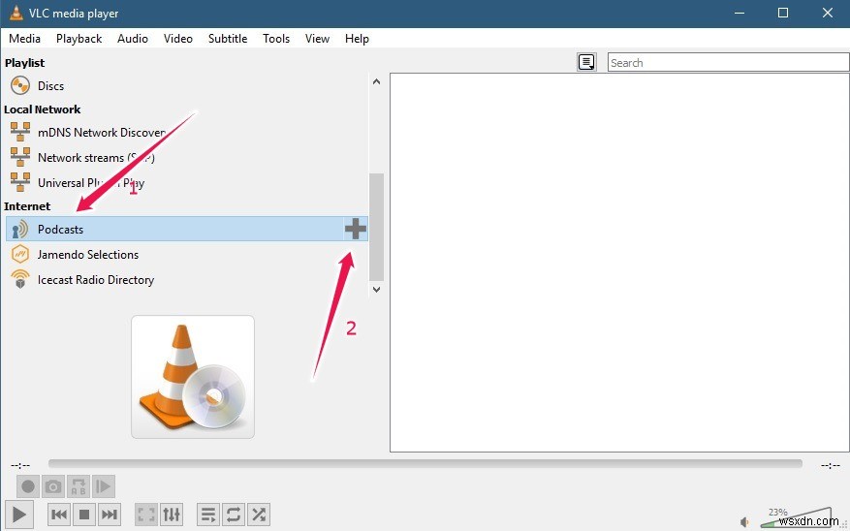Click the playlist Search field
This screenshot has height=531, width=850.
[728, 62]
